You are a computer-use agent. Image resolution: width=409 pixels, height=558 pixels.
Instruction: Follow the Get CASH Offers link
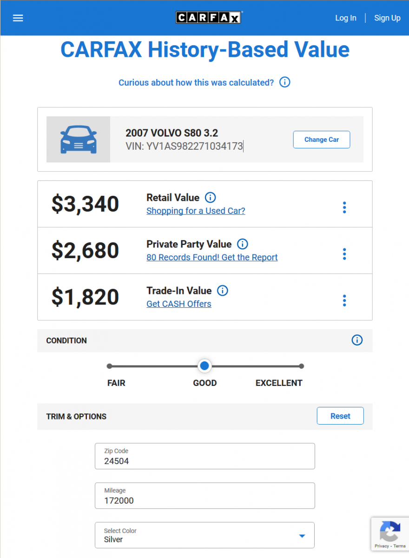(x=179, y=304)
